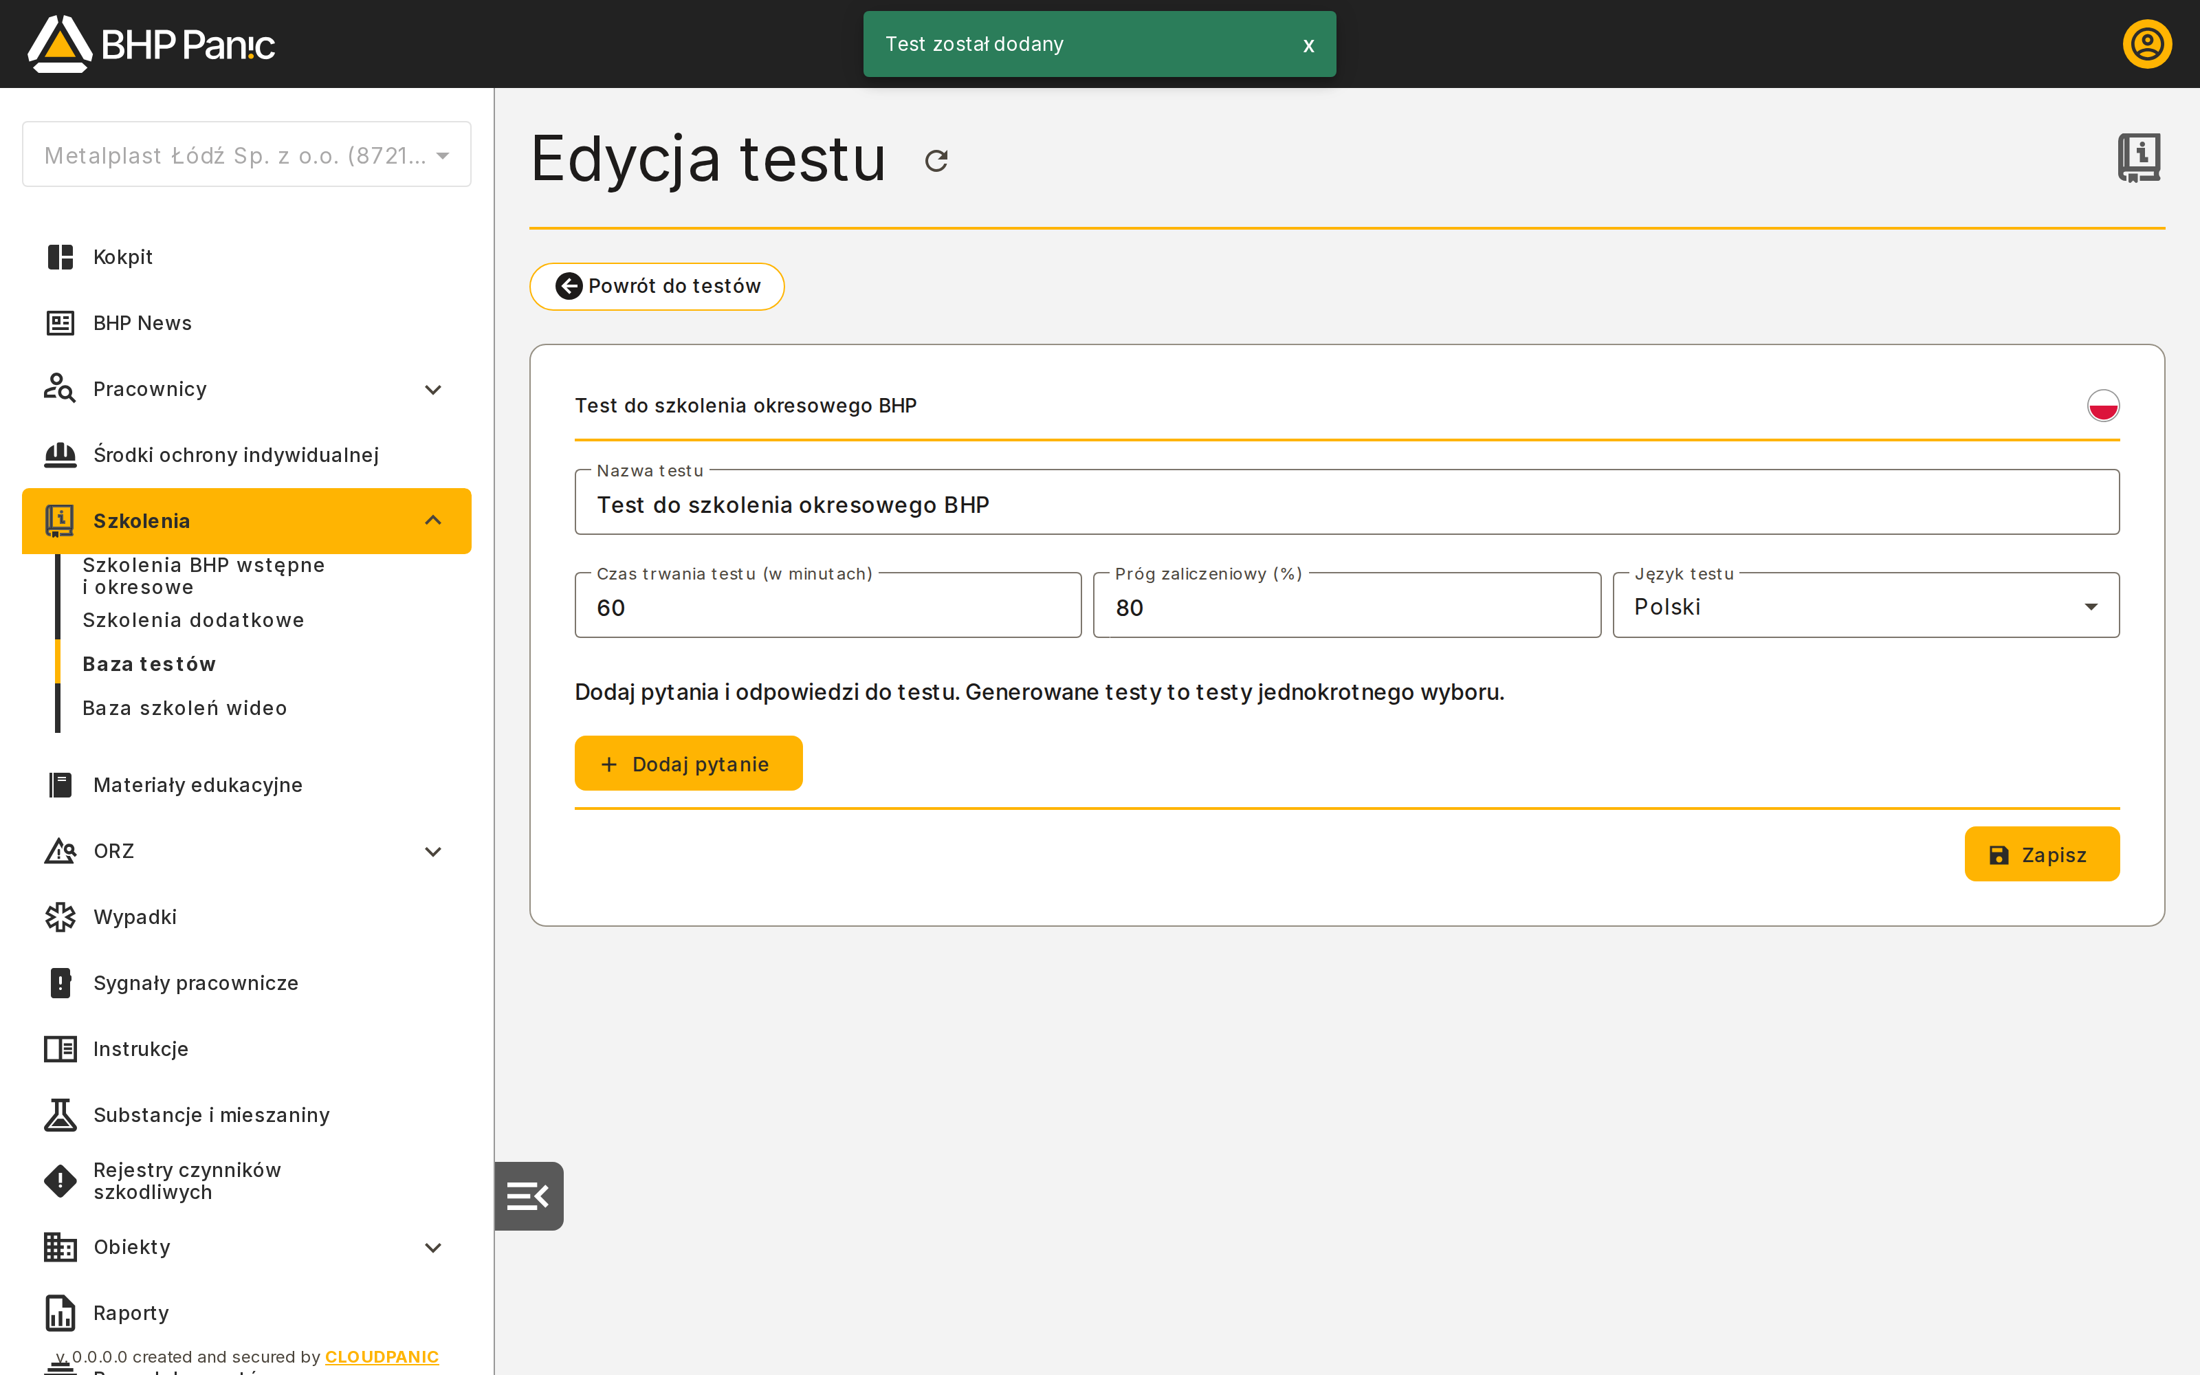This screenshot has width=2200, height=1375.
Task: Select Baza testów submenu item
Action: click(149, 664)
